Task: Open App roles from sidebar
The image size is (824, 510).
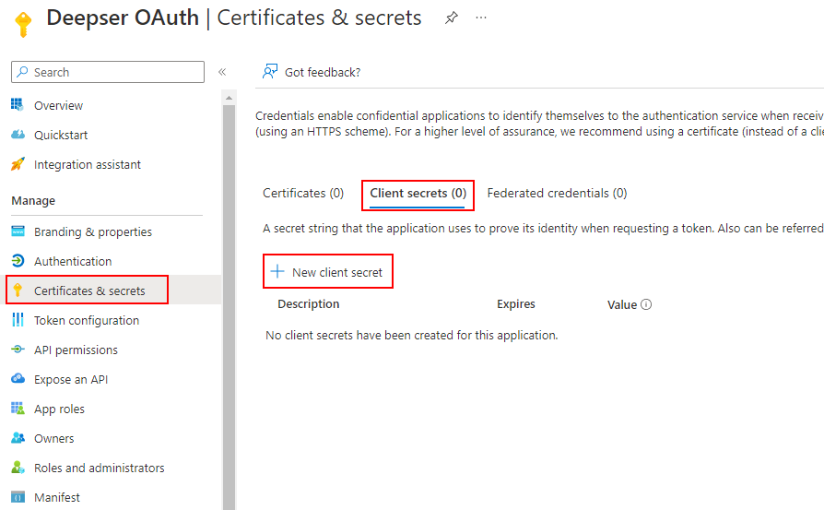Action: click(59, 409)
